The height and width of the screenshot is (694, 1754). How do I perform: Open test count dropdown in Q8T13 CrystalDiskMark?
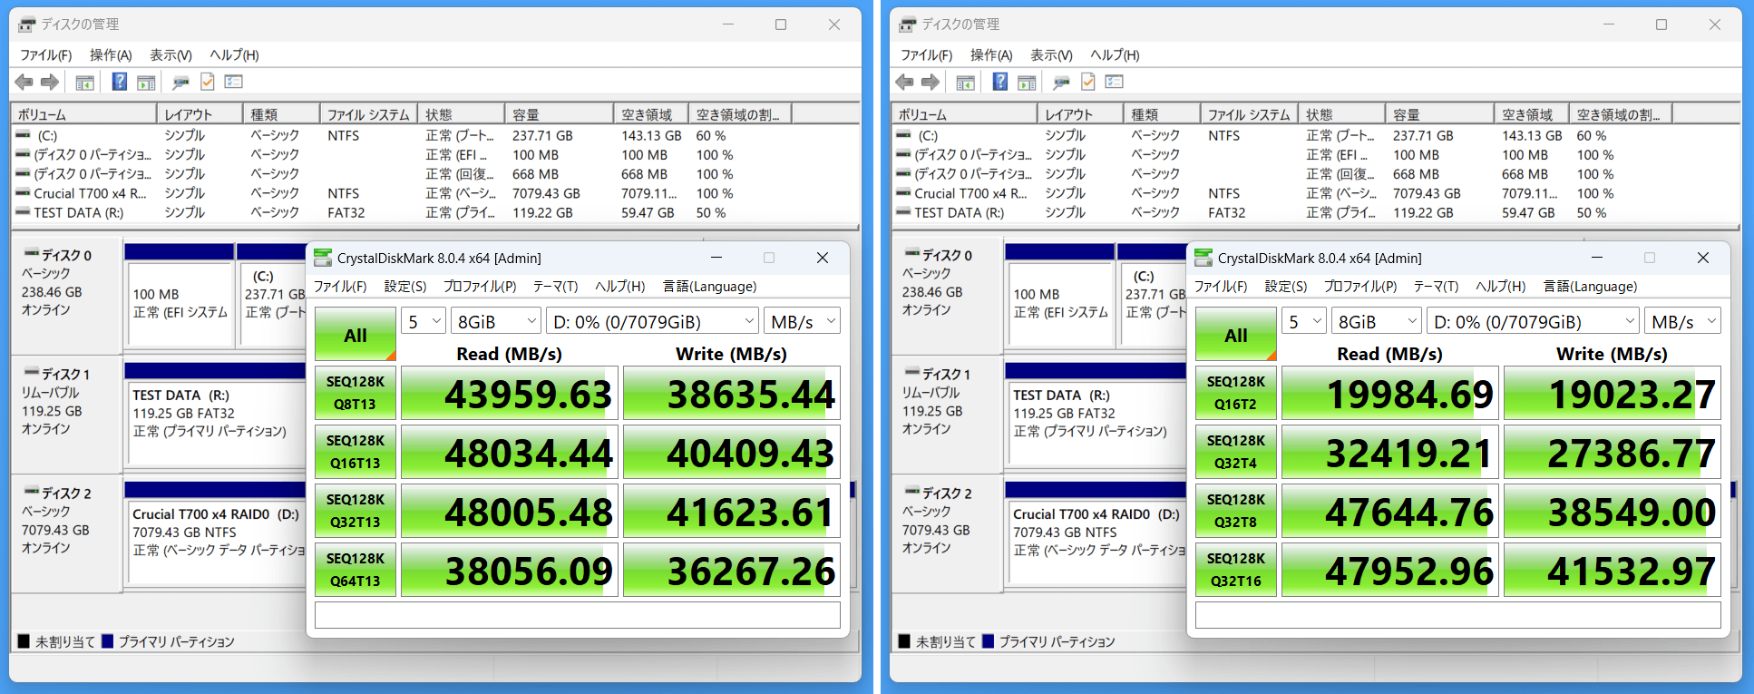tap(424, 321)
